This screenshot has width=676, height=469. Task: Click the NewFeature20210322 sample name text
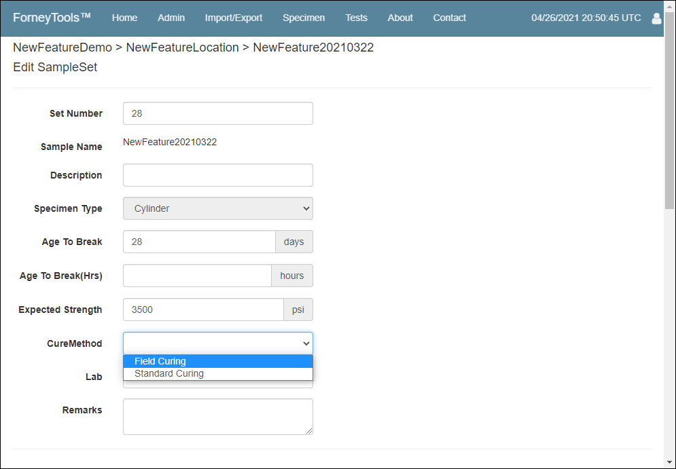170,142
